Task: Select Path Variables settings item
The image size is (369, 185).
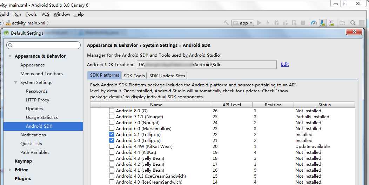Action: [35, 152]
